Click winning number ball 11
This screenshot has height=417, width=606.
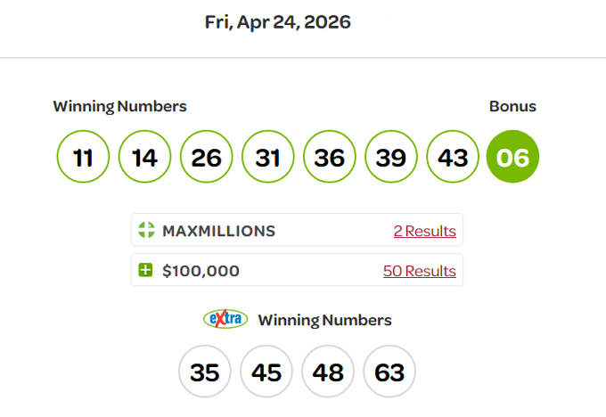(x=83, y=157)
